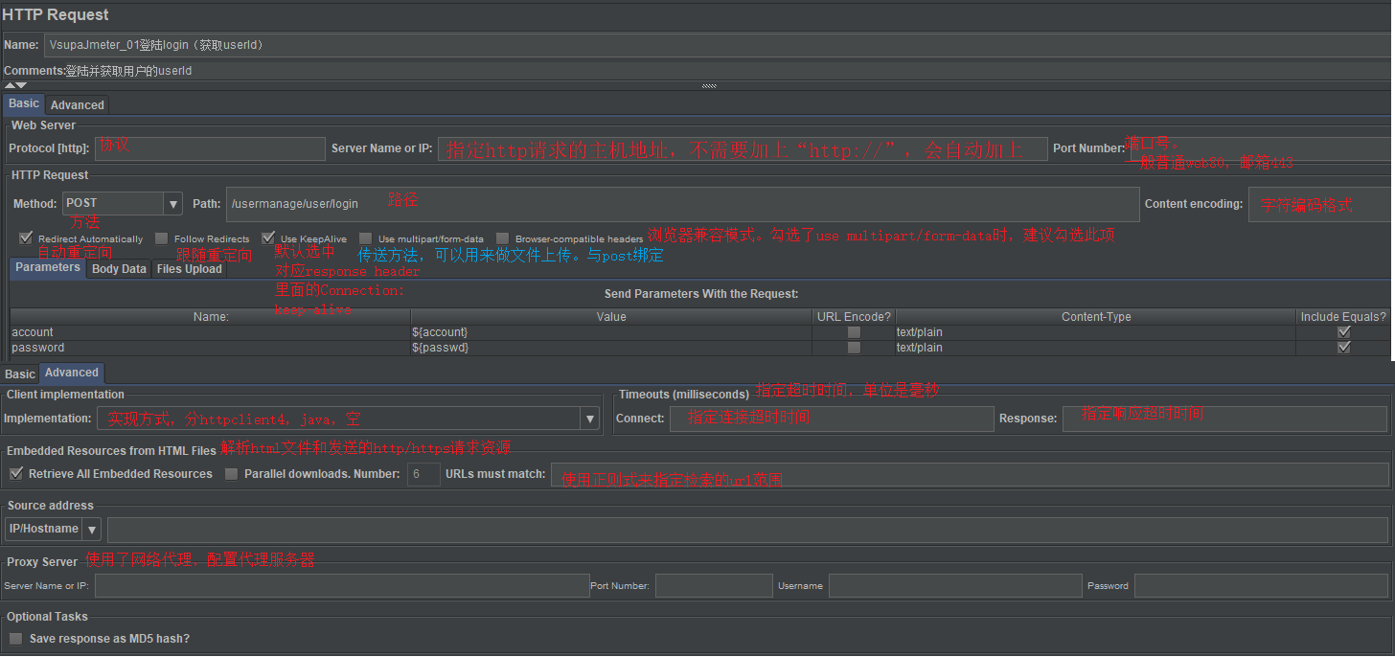Click the Response timeout field
Screen dimensions: 1395x657
click(1224, 419)
